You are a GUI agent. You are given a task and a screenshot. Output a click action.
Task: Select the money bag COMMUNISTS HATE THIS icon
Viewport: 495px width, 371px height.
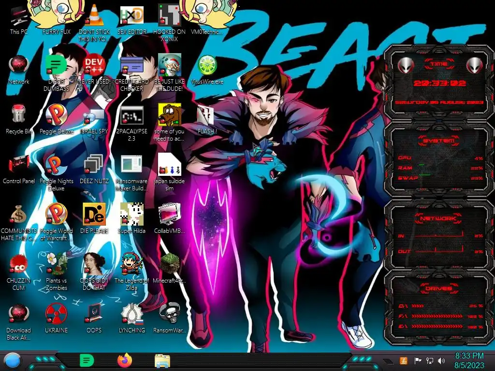(x=19, y=214)
